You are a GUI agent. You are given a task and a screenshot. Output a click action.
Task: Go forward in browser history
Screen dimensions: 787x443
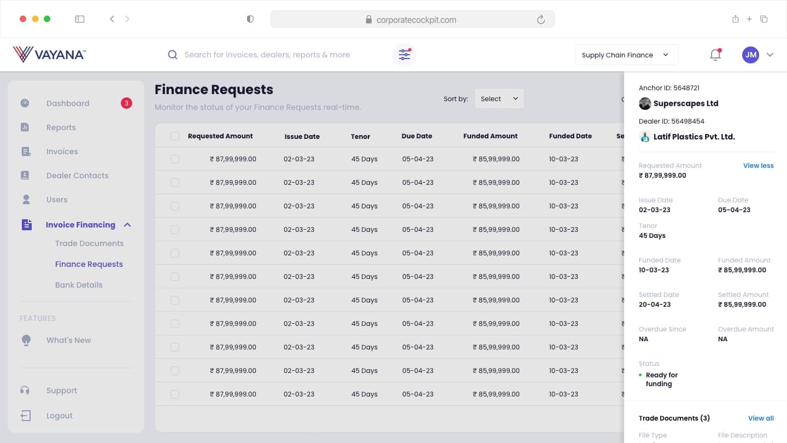tap(127, 19)
